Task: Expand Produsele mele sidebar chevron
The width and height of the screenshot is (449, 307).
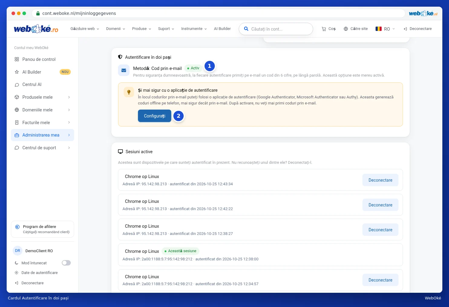Action: click(69, 97)
